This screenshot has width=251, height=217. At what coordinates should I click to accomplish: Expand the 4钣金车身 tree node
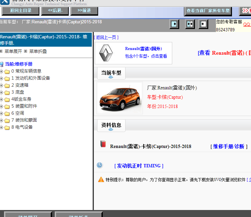(x=1, y=99)
